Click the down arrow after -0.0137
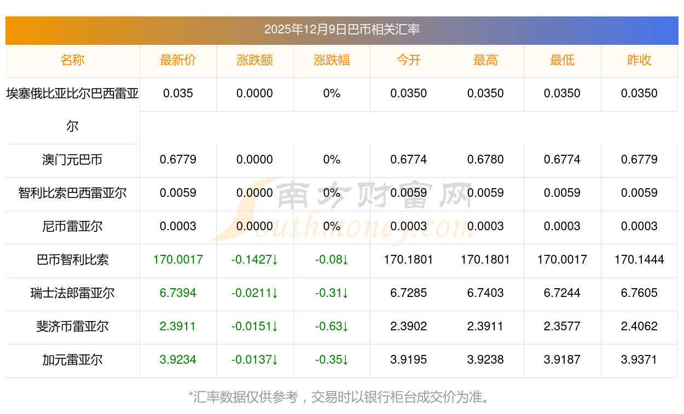Screen dimensions: 684x414 coord(275,360)
